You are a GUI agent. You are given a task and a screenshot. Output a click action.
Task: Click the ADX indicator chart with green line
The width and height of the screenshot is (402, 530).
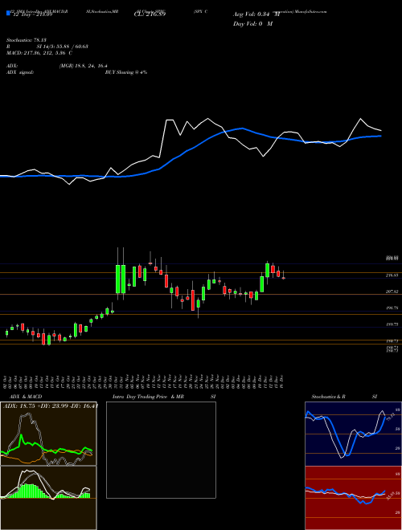(48, 434)
